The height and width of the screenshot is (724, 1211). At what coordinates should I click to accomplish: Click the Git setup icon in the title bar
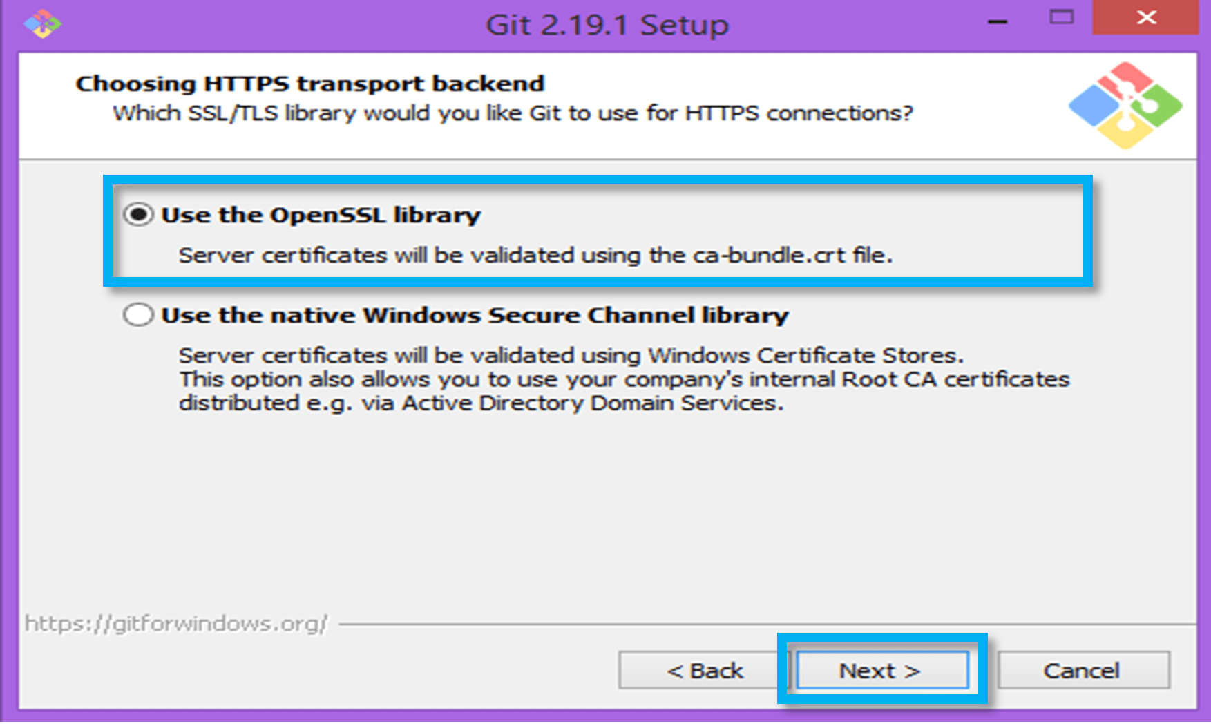pos(41,23)
